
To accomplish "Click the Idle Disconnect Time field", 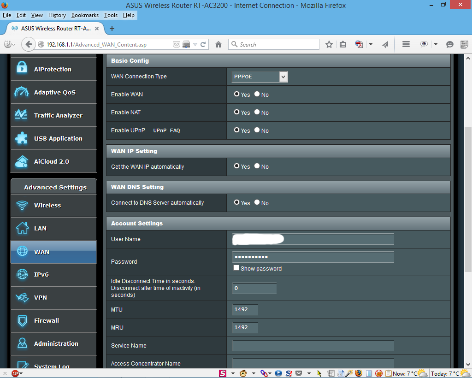I will [x=254, y=288].
